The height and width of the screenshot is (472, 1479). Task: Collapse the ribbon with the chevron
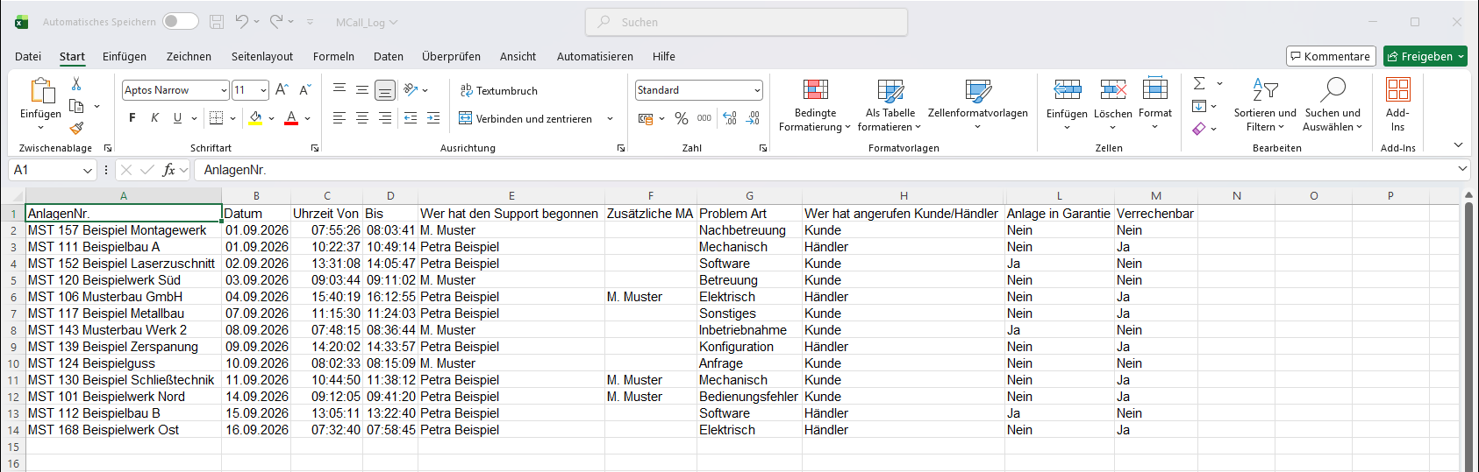click(1458, 145)
